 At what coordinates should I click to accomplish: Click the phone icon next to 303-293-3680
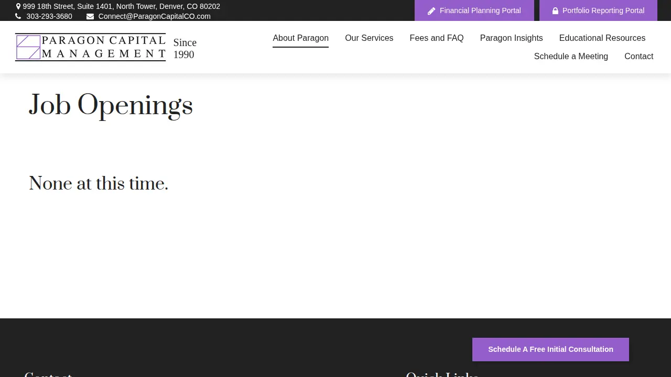point(18,16)
